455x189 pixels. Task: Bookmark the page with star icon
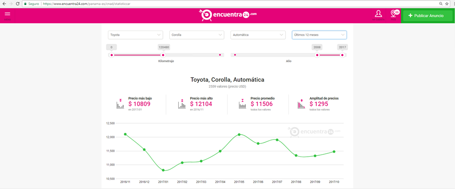pyautogui.click(x=447, y=4)
